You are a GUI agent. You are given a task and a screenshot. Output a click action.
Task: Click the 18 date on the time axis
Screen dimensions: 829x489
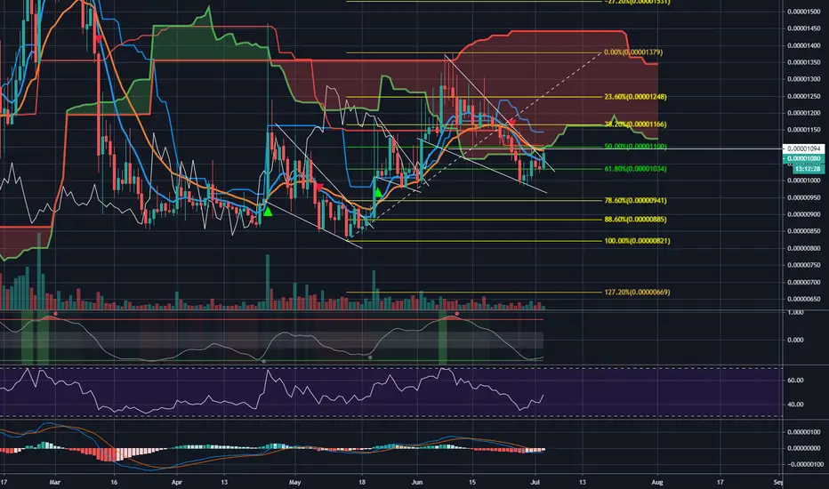click(x=362, y=482)
